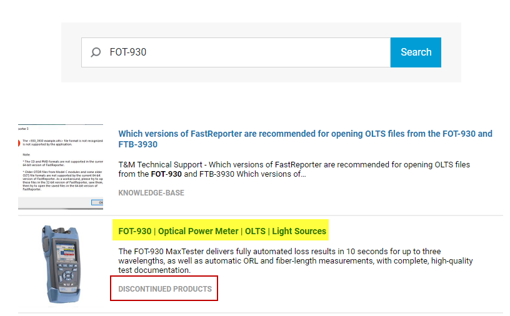Click the bold FOT-930 term in snippet

point(166,174)
